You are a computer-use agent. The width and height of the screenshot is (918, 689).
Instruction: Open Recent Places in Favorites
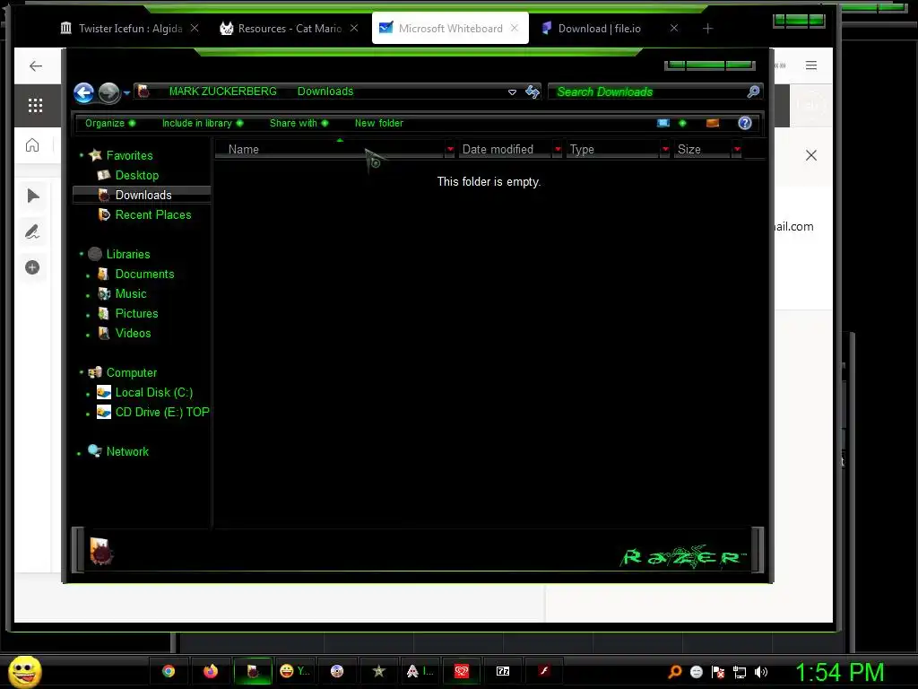click(x=152, y=215)
